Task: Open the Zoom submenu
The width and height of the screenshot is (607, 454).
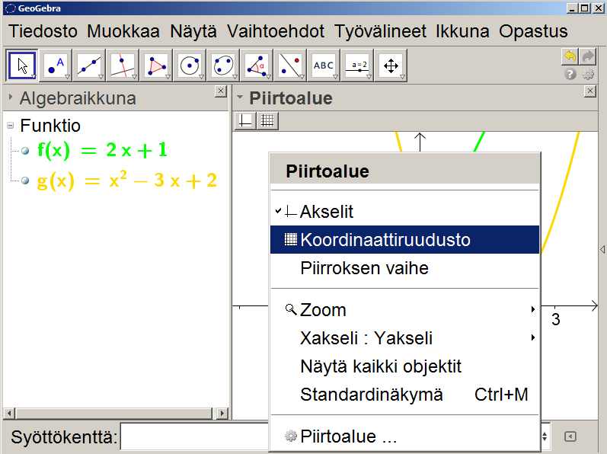Action: click(404, 309)
